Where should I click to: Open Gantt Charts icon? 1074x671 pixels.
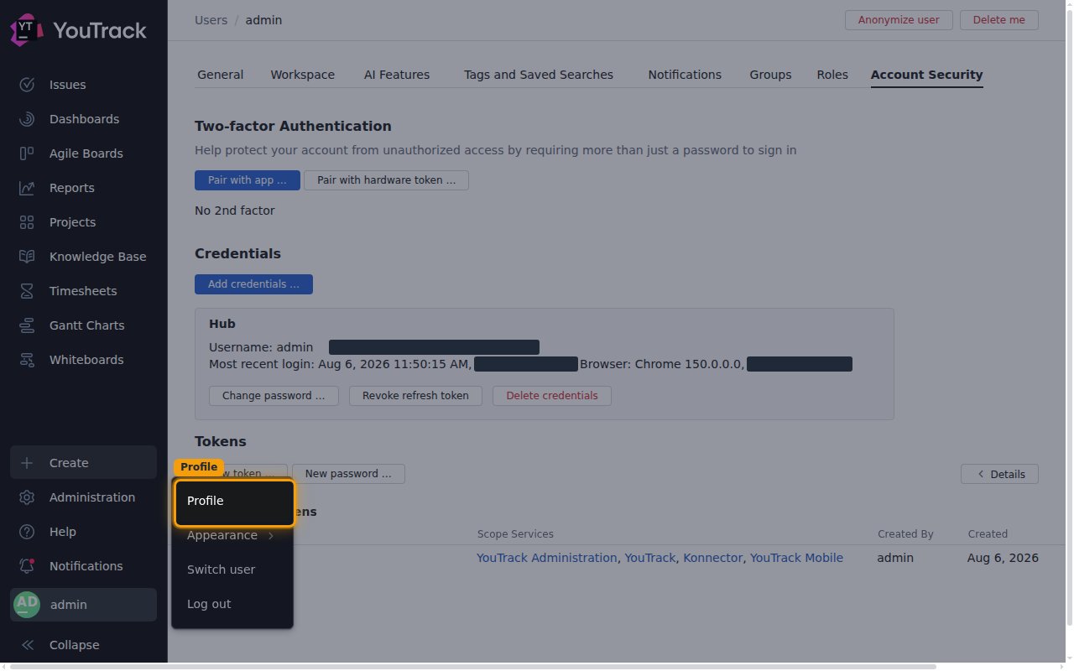27,325
